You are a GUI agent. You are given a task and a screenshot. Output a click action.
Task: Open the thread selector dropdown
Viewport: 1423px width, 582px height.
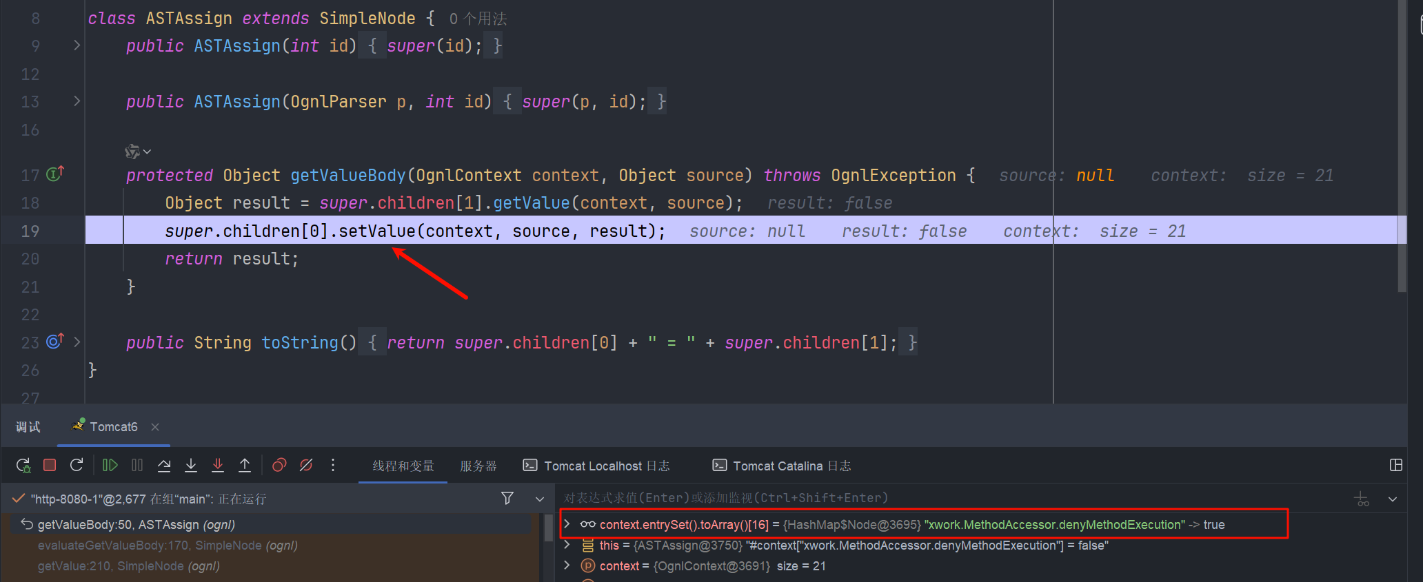click(540, 499)
